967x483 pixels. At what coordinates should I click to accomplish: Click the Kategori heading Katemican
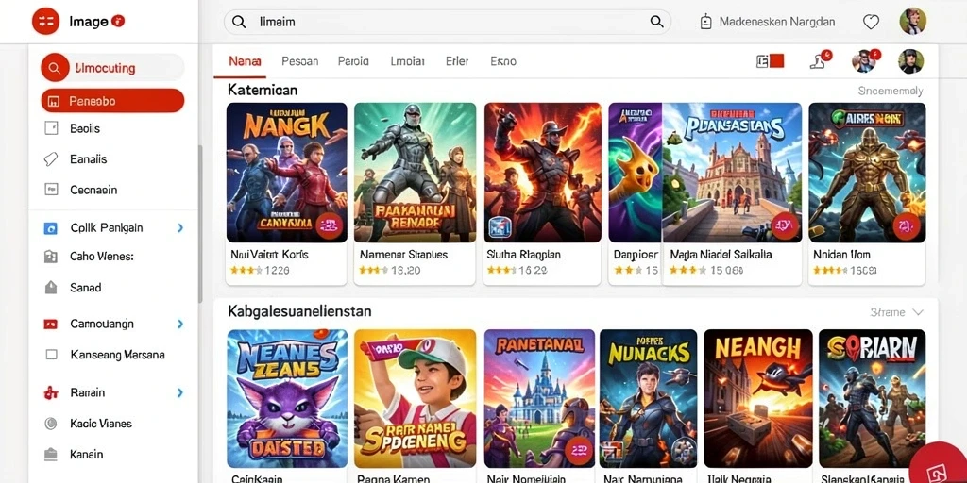pyautogui.click(x=263, y=90)
